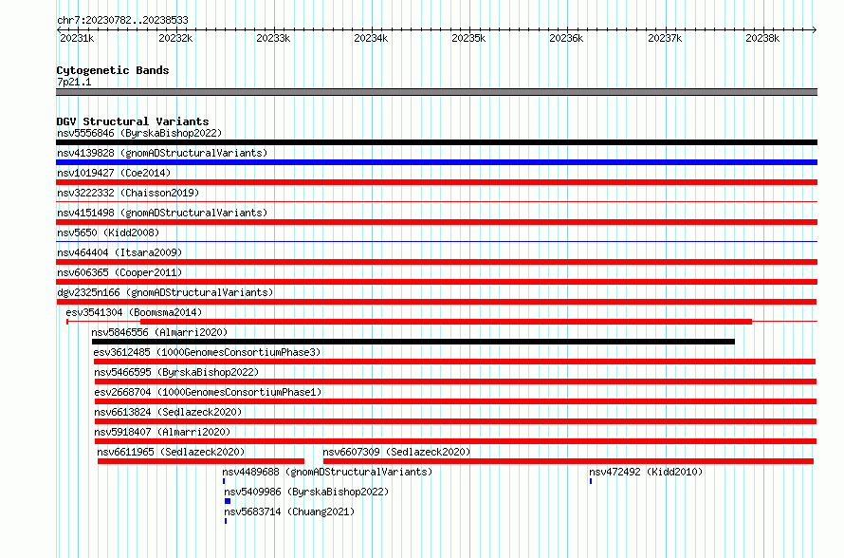This screenshot has width=844, height=558.
Task: Click the 20233k ruler position
Action: pyautogui.click(x=273, y=38)
